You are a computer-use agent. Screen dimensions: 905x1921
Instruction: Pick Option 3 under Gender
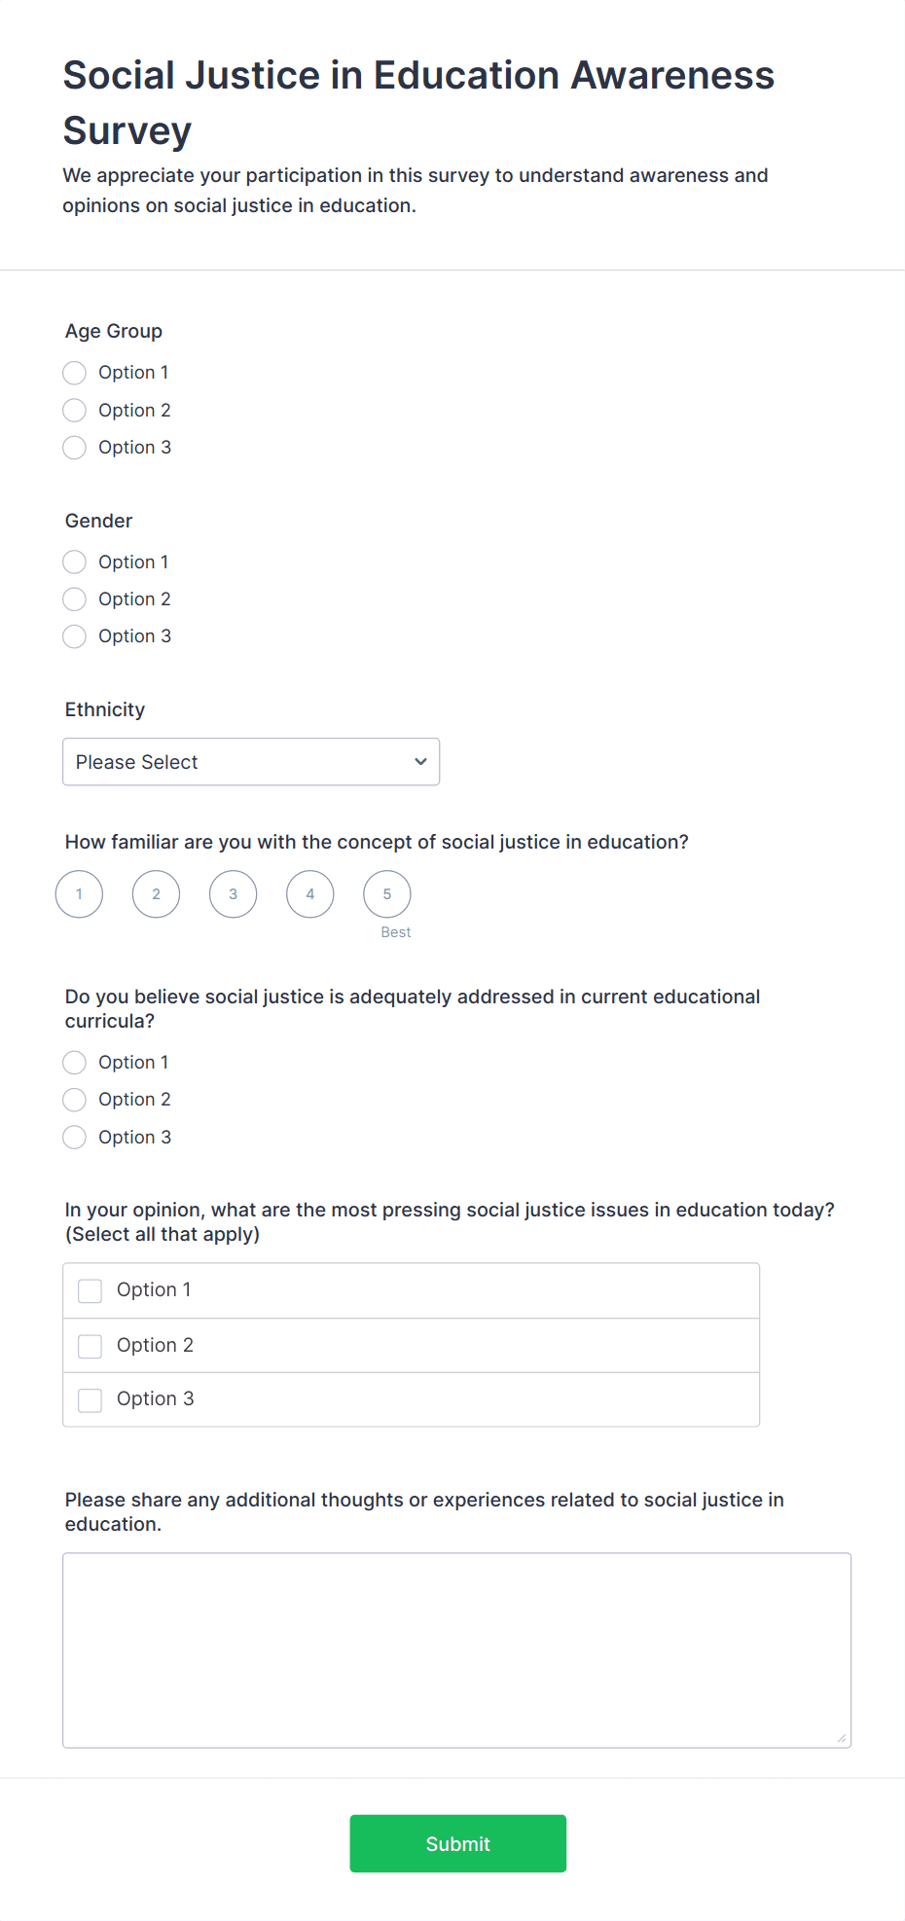75,636
